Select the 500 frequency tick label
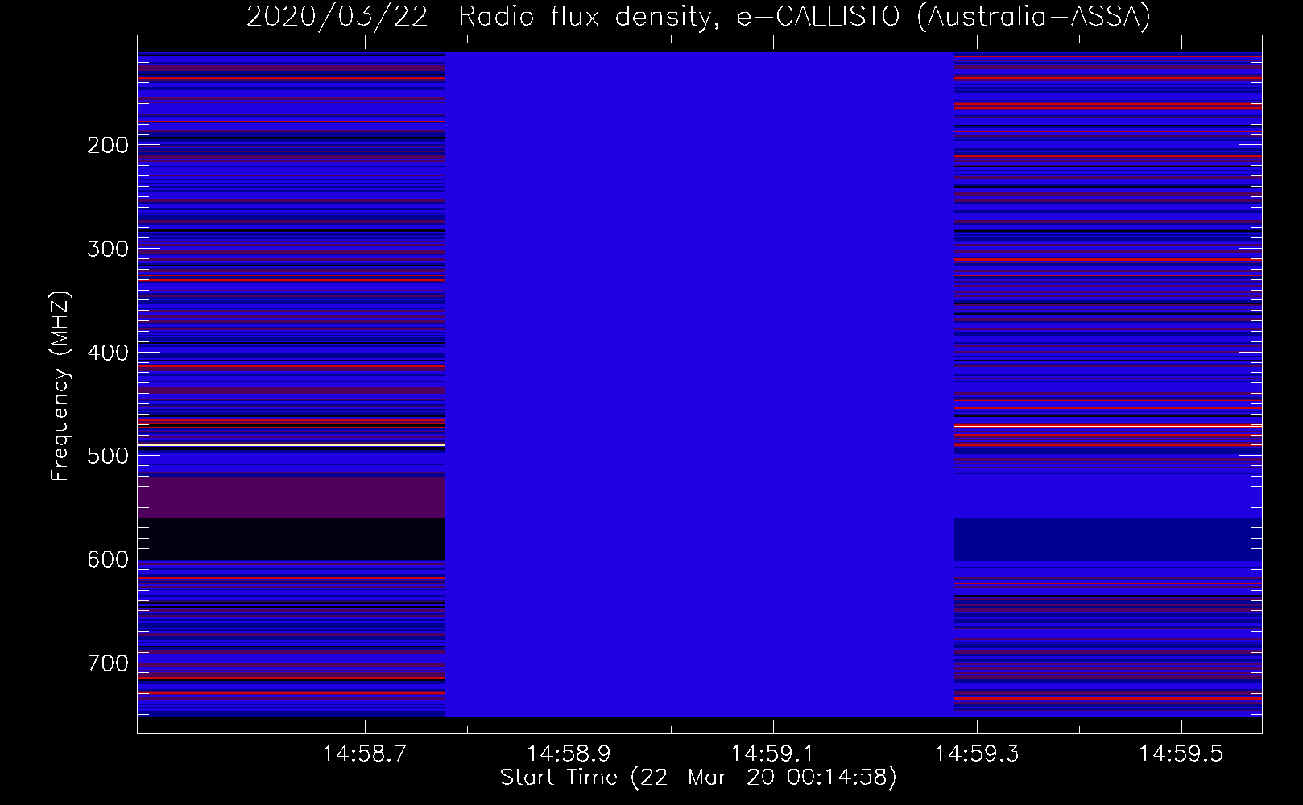Image resolution: width=1303 pixels, height=805 pixels. [108, 456]
